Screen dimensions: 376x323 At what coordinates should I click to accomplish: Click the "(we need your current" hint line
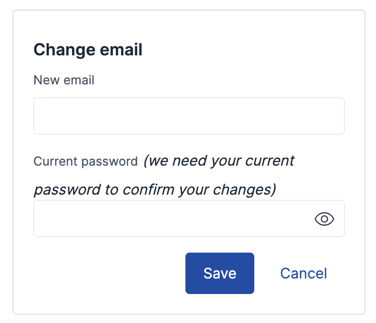click(x=219, y=161)
